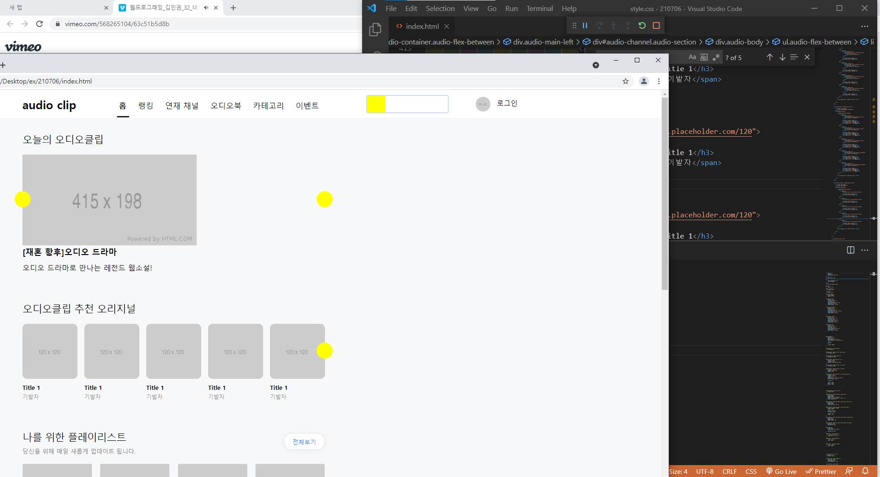The image size is (880, 477).
Task: Select the 랭킹 navigation item
Action: click(x=146, y=105)
